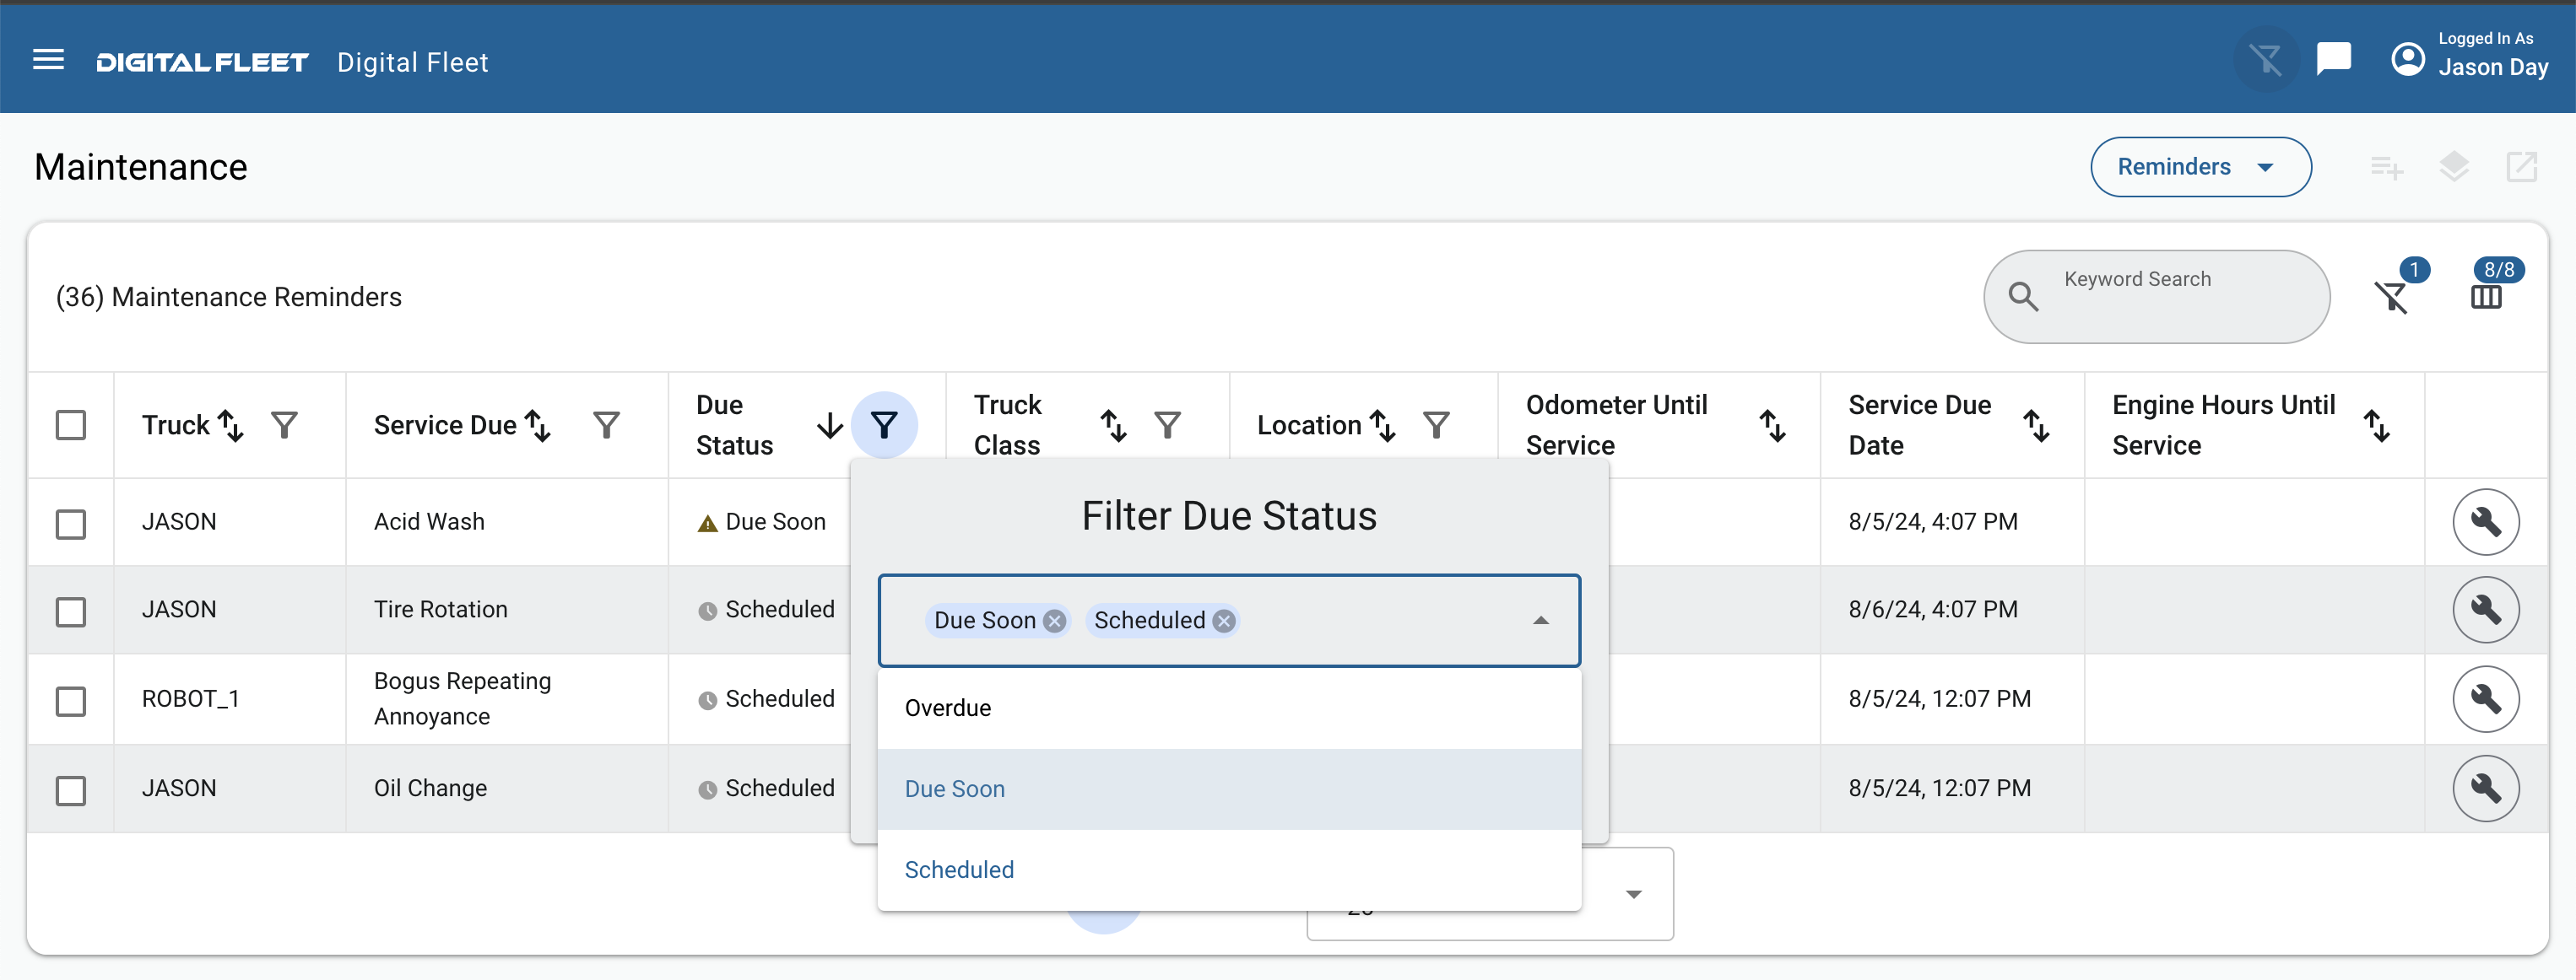Clear all filters using top-bar filter-off icon

2267,59
